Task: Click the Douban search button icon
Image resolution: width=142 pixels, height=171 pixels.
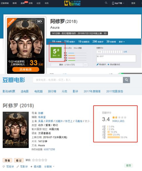Action: tap(127, 80)
